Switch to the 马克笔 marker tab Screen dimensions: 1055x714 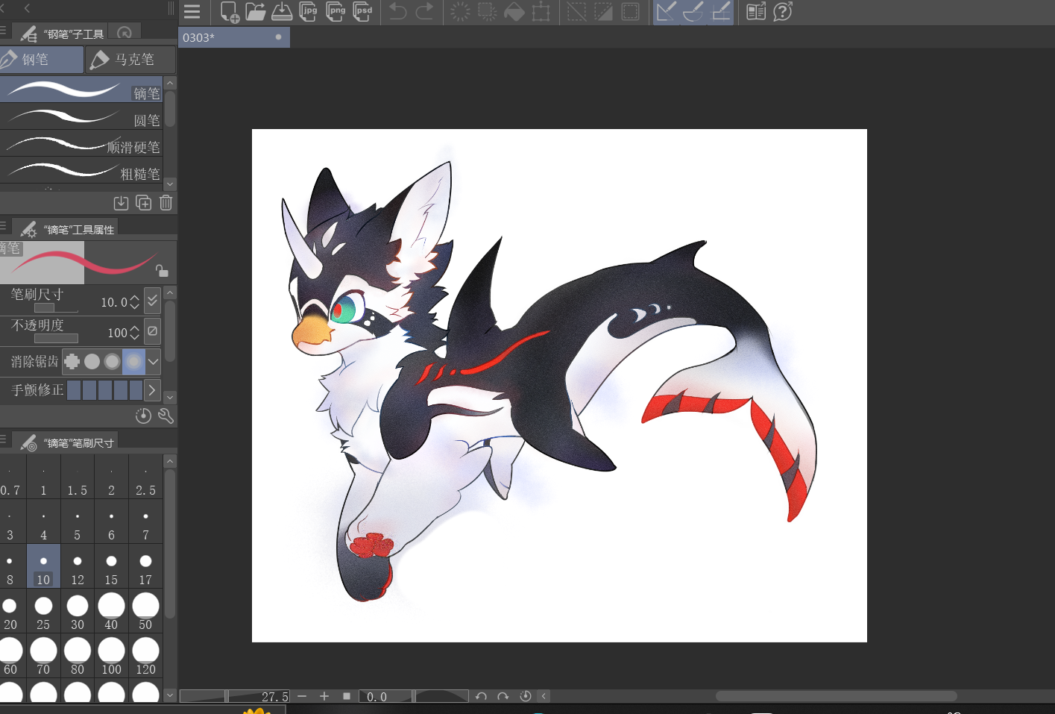(130, 60)
